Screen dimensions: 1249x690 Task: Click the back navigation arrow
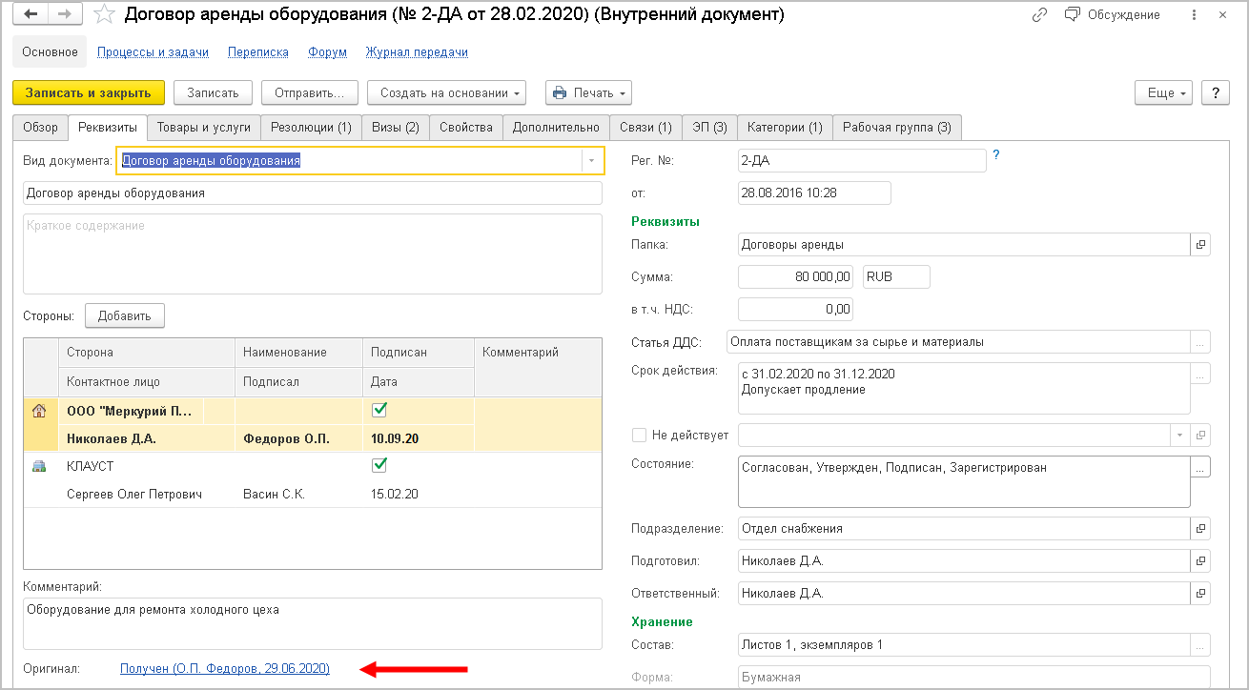click(x=31, y=15)
